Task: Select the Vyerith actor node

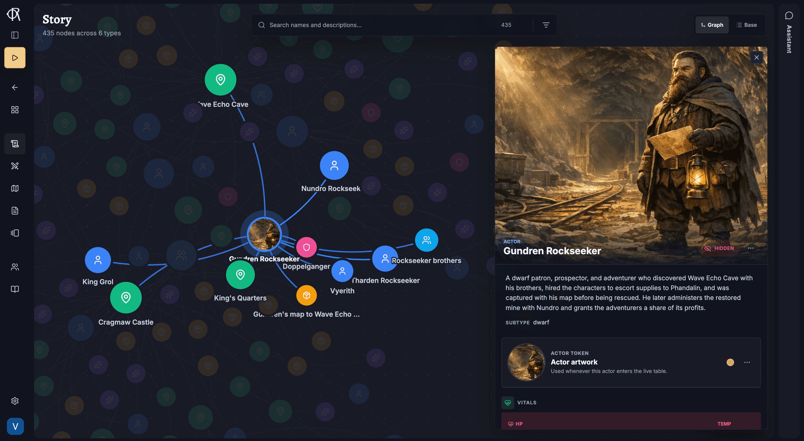Action: coord(342,271)
